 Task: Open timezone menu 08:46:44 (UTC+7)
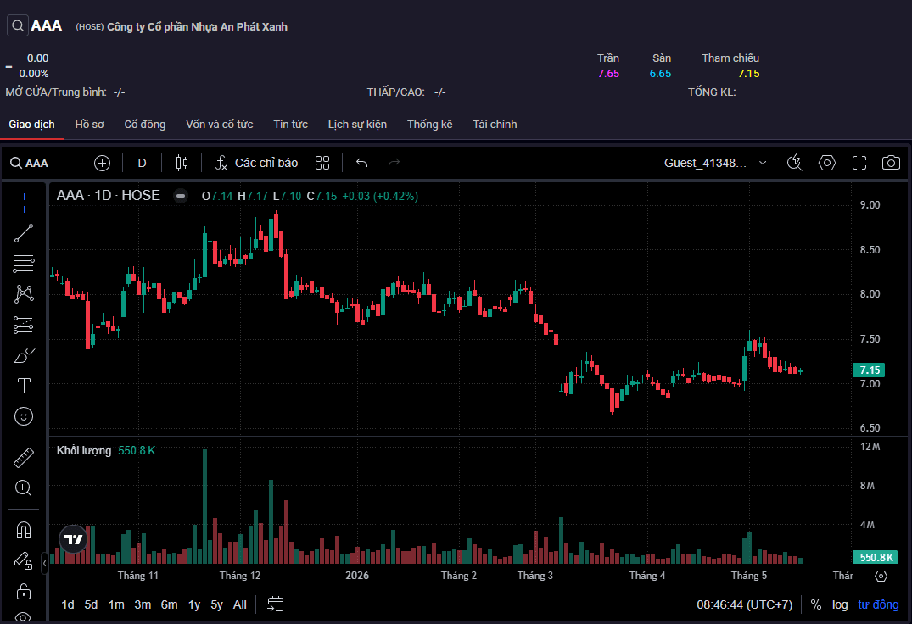[x=745, y=604]
